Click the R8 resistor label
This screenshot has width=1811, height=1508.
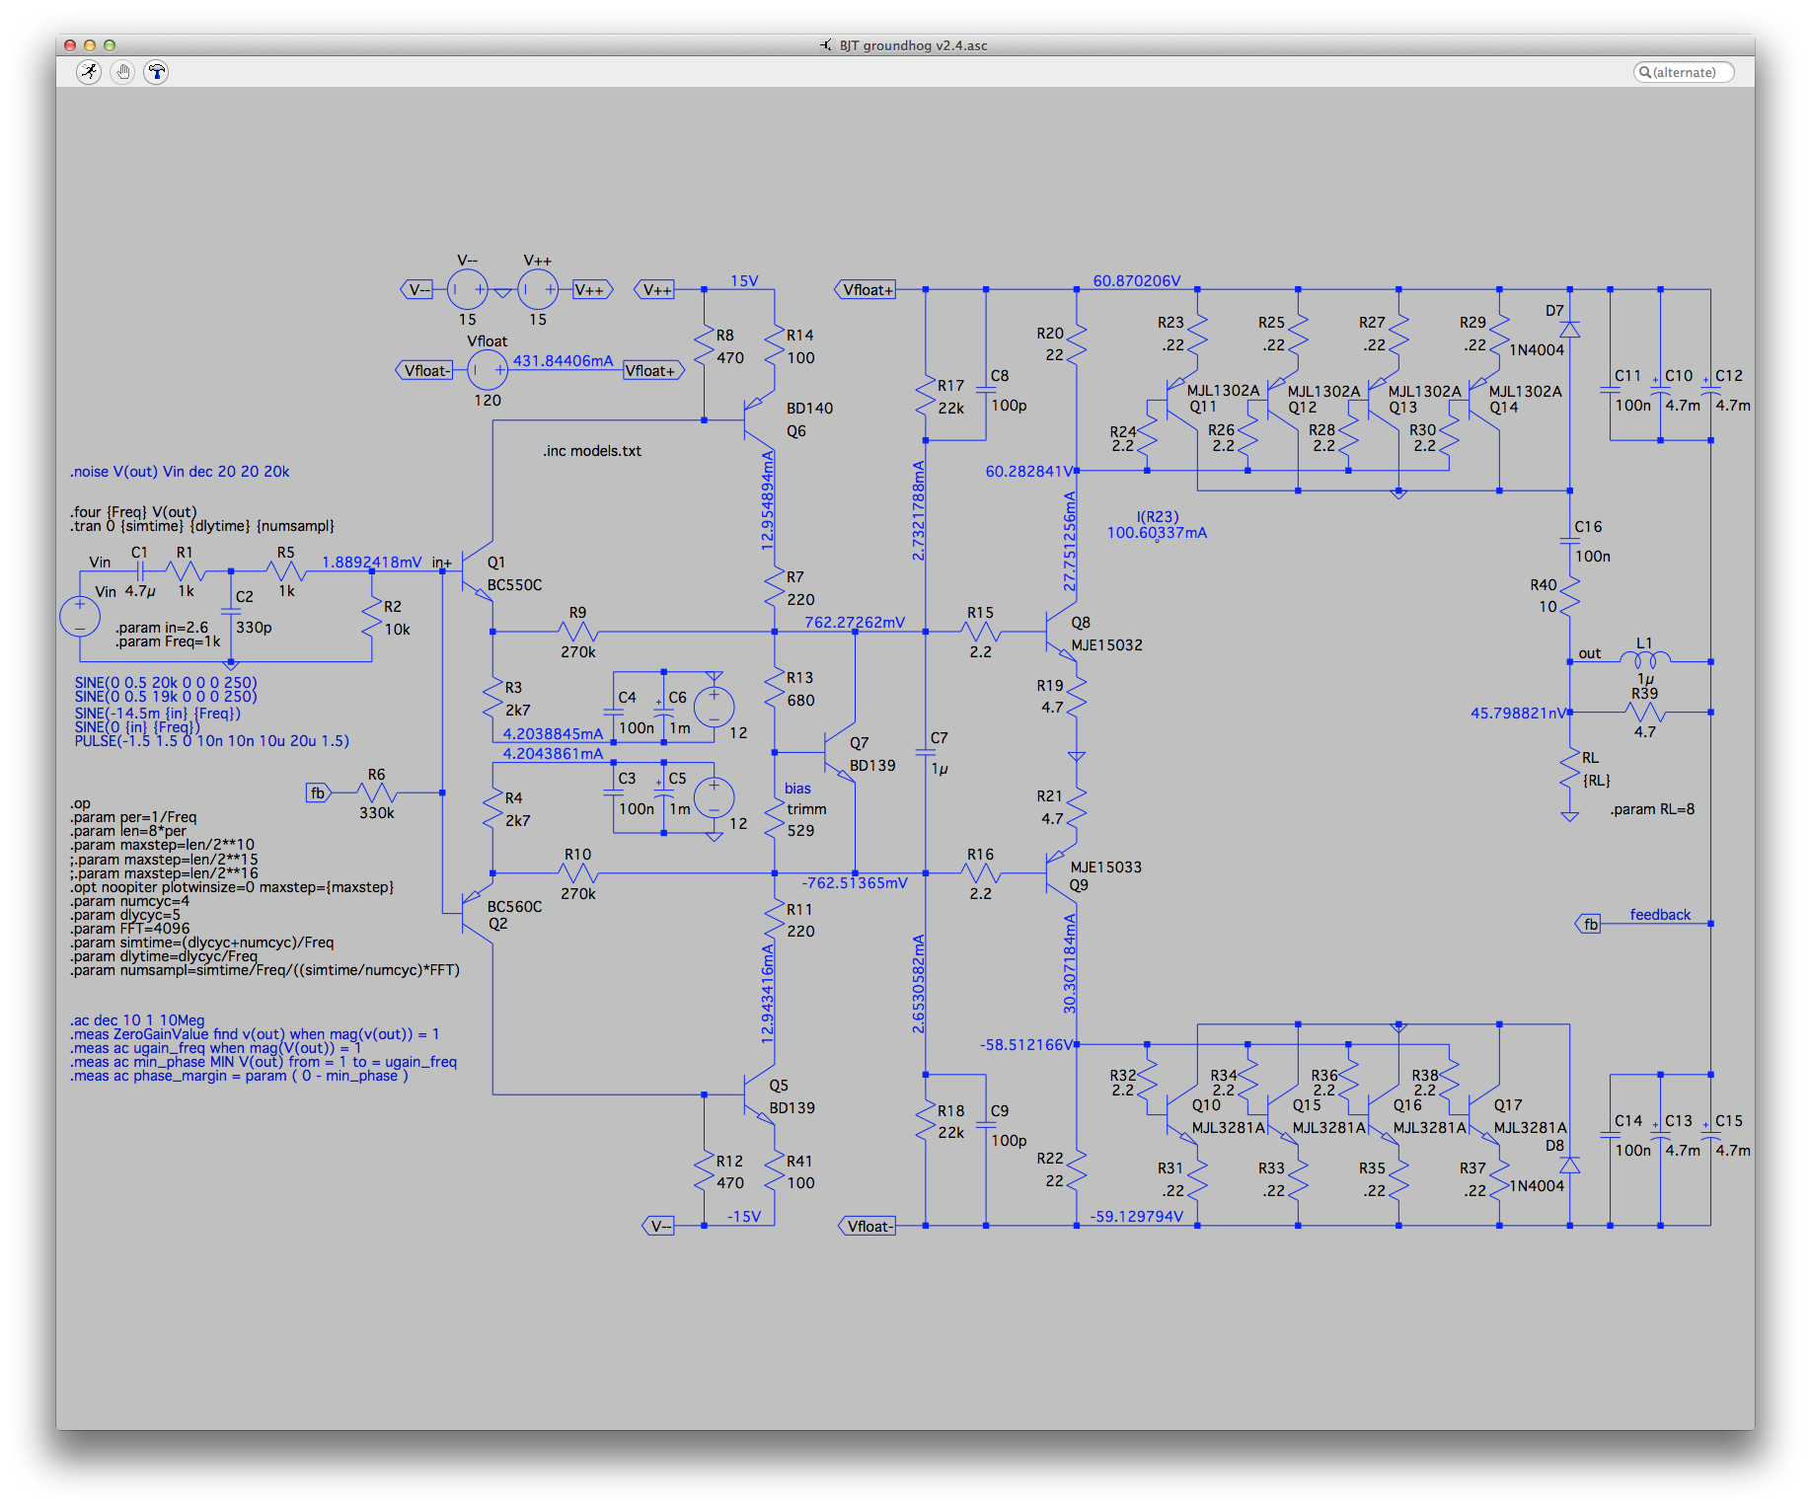pos(725,336)
